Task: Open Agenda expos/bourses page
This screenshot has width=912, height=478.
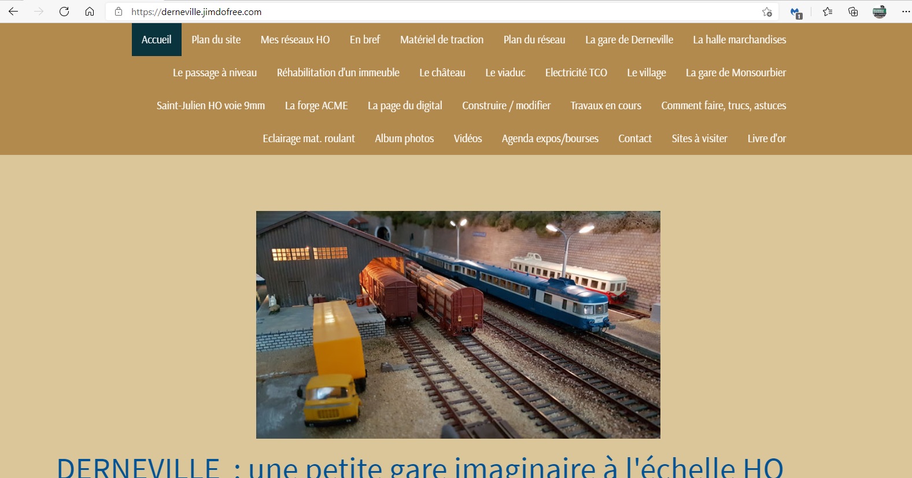Action: click(x=550, y=138)
